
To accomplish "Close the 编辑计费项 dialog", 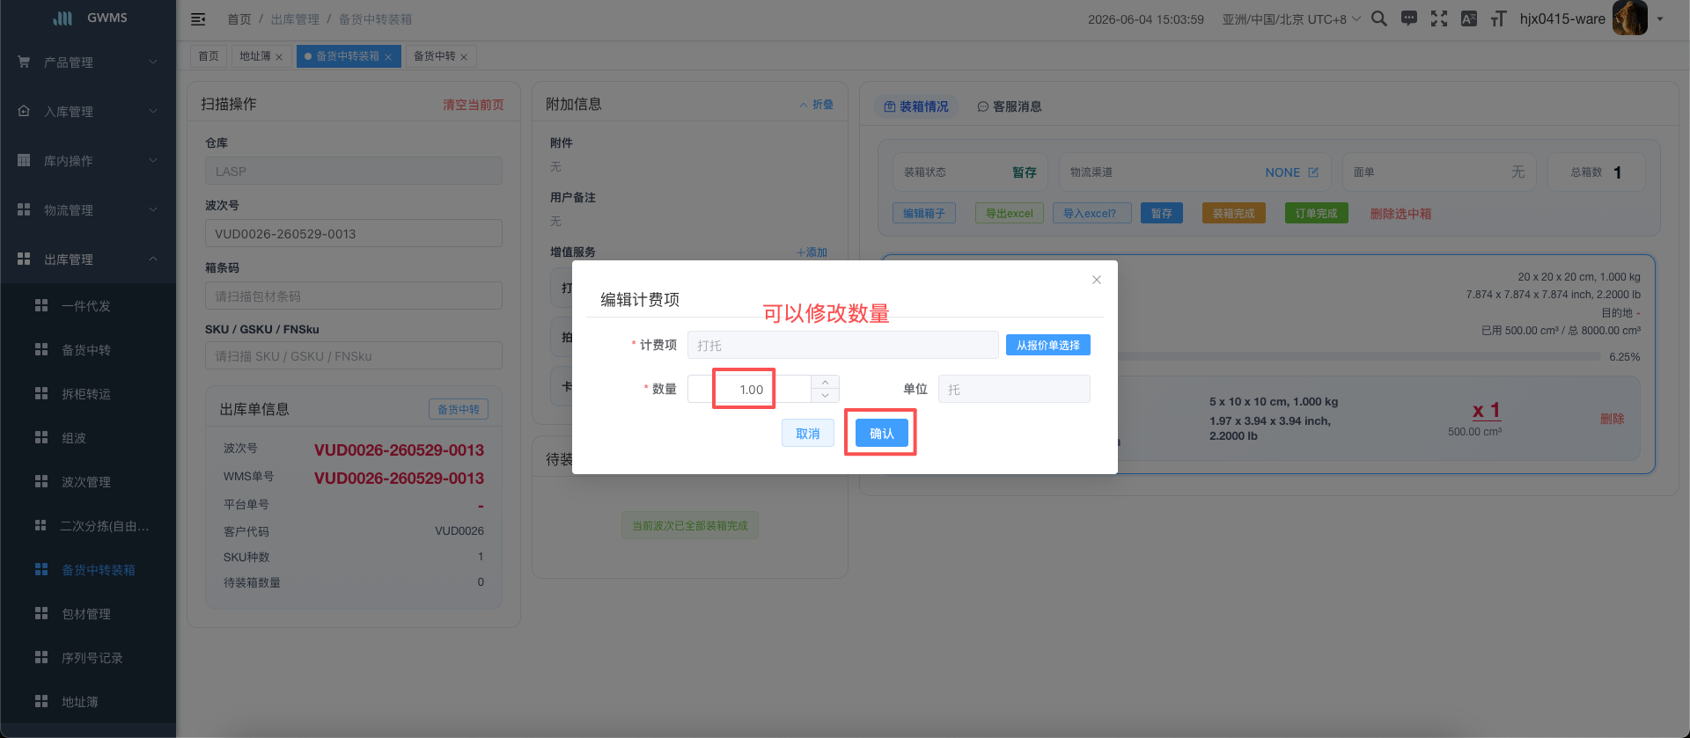I will 1097,280.
